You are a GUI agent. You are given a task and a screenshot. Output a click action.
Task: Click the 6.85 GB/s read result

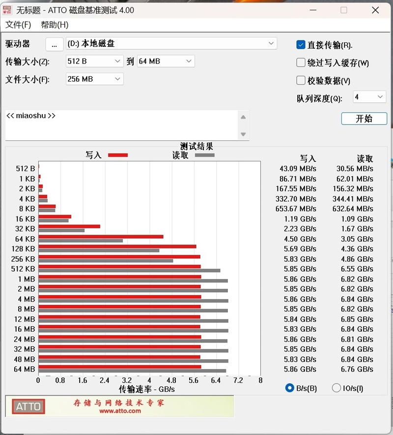pyautogui.click(x=357, y=319)
